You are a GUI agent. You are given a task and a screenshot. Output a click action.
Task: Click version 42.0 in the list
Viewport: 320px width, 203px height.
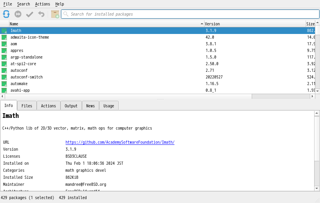pyautogui.click(x=210, y=37)
